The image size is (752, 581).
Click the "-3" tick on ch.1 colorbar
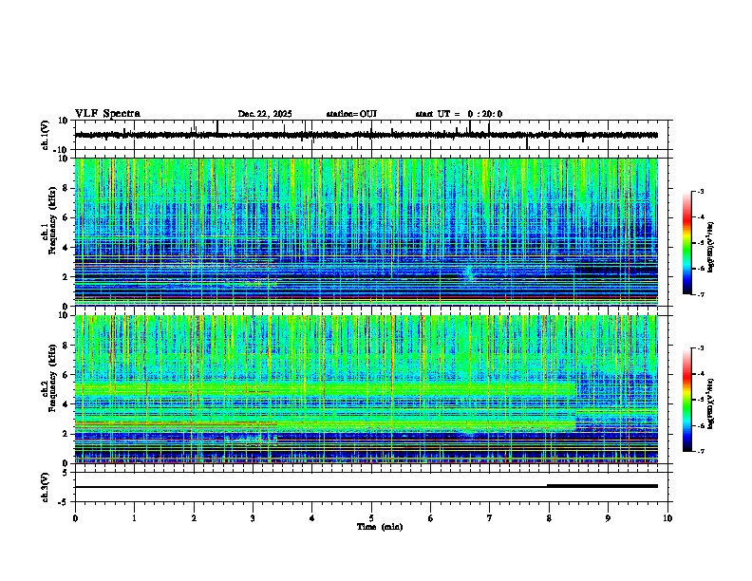pos(700,192)
